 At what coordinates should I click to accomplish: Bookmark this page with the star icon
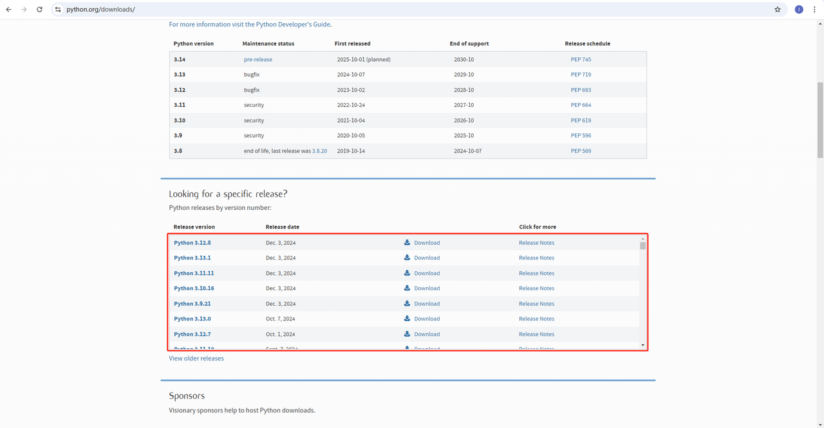[x=778, y=10]
